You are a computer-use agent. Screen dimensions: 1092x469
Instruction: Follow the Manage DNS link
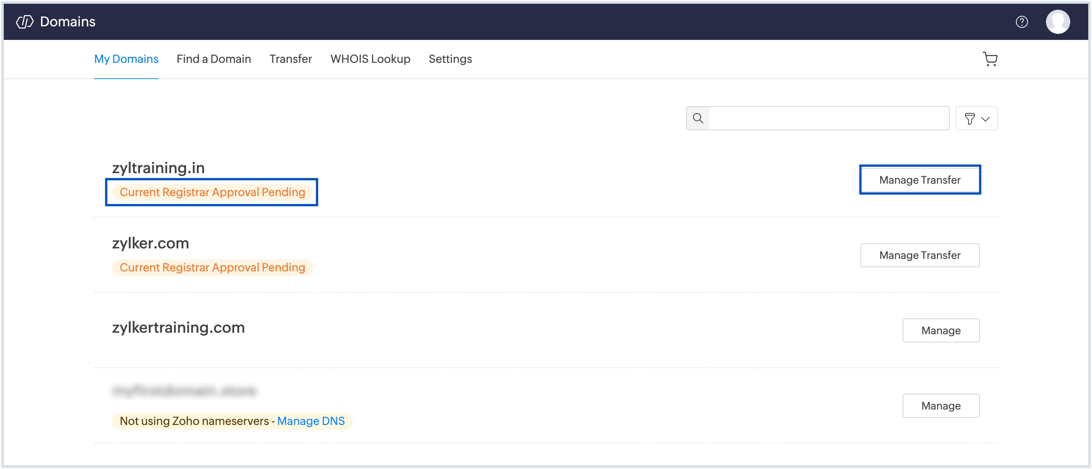point(311,421)
